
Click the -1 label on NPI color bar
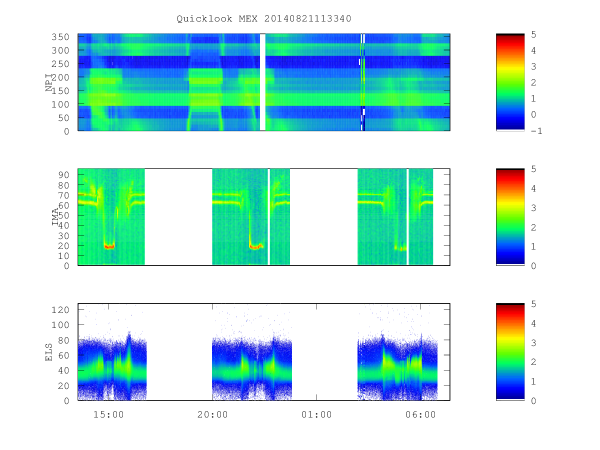[537, 131]
